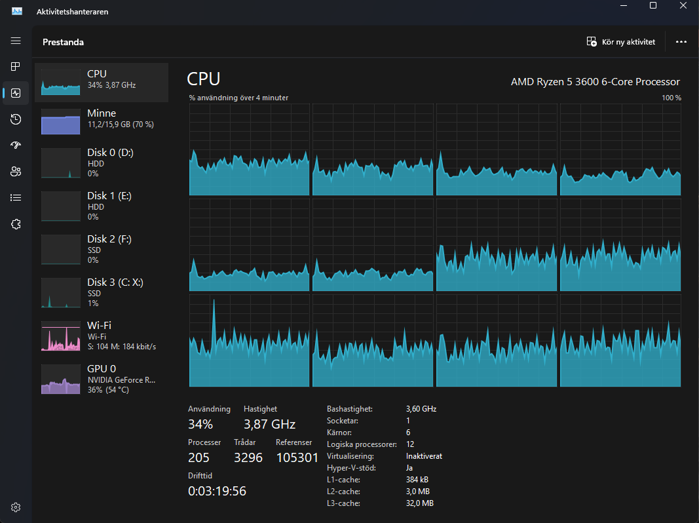699x523 pixels.
Task: Click the GPU 0 mini graph thumbnail
Action: click(x=61, y=379)
